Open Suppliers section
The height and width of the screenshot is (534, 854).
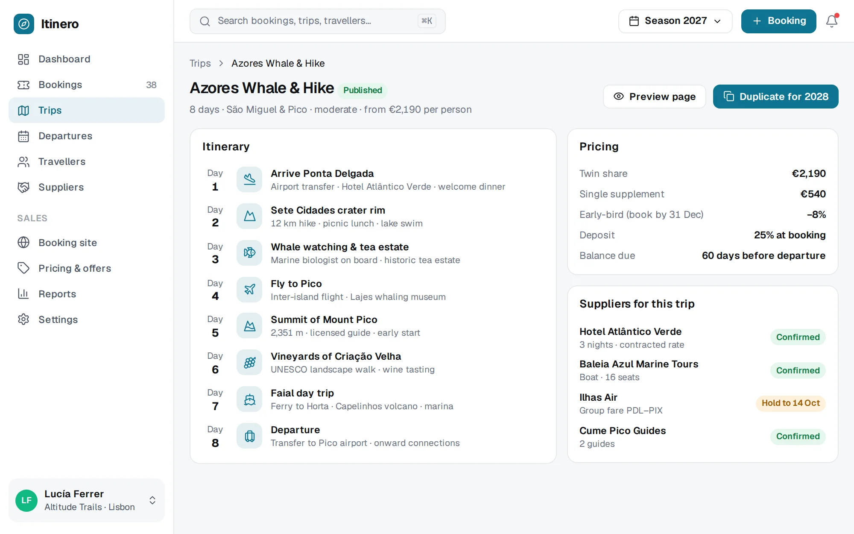tap(87, 187)
